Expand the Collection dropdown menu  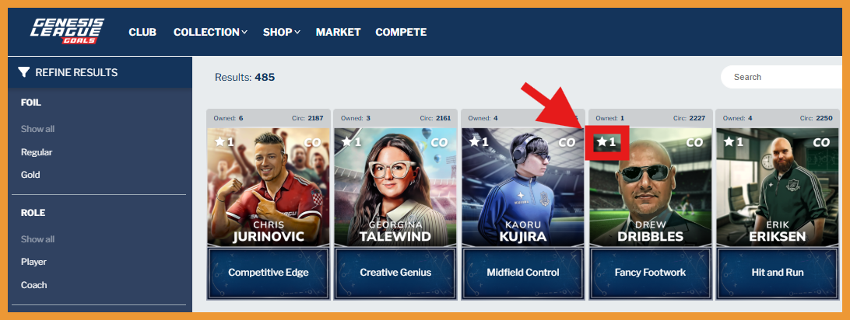pos(210,32)
